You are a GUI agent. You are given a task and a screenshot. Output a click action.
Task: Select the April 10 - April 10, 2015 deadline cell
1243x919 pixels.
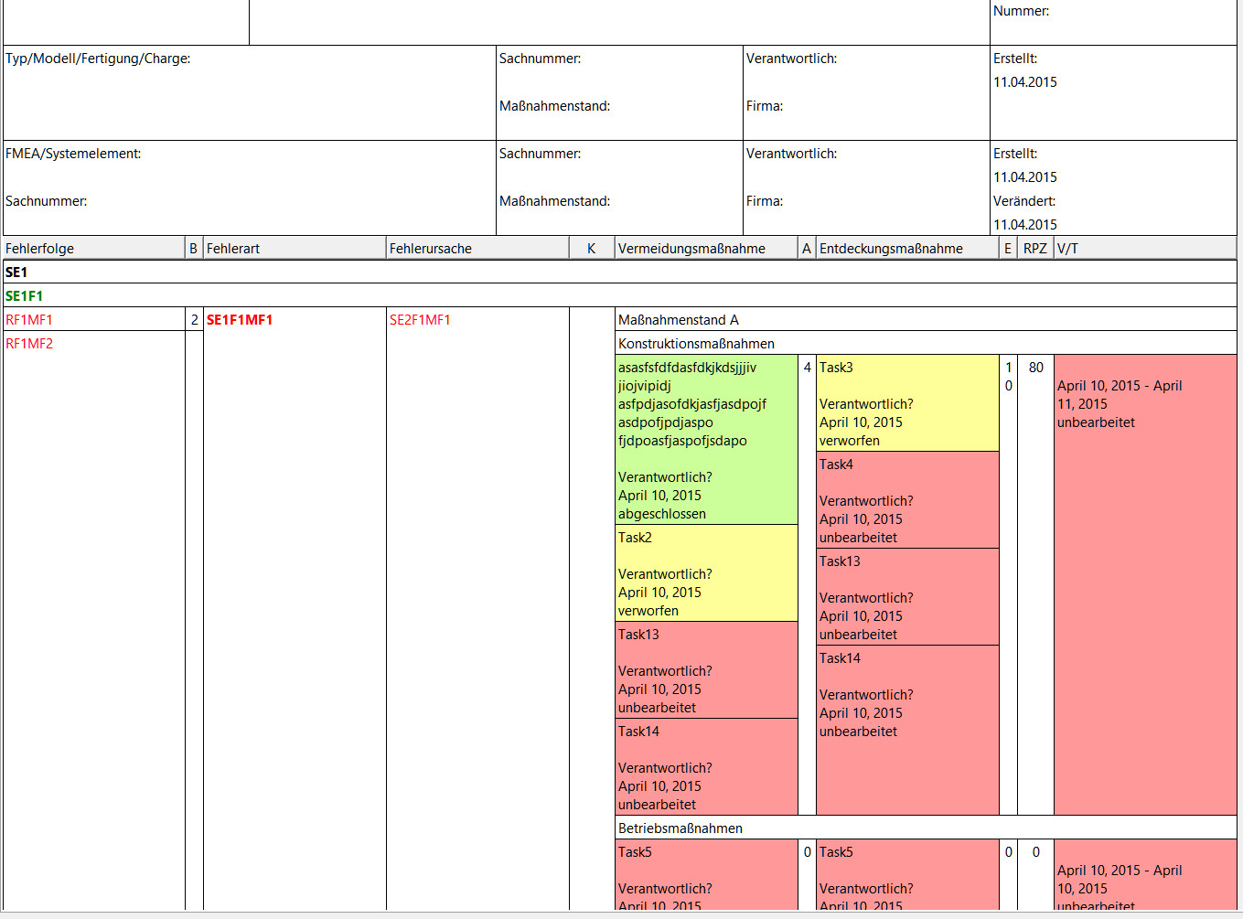(x=1145, y=875)
